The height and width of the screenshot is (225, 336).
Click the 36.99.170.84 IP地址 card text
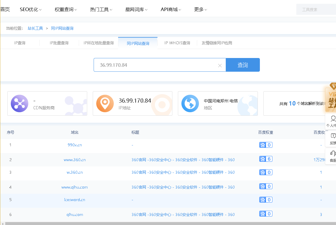pyautogui.click(x=135, y=101)
